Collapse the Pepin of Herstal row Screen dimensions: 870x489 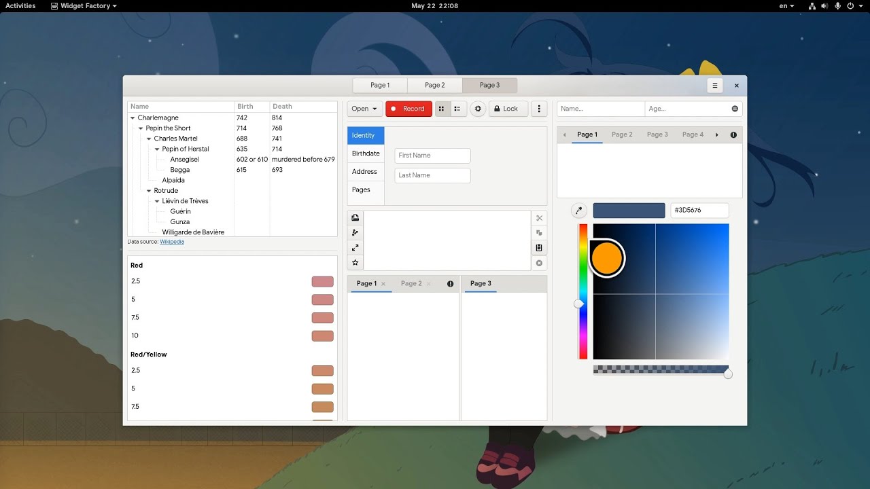click(x=158, y=149)
